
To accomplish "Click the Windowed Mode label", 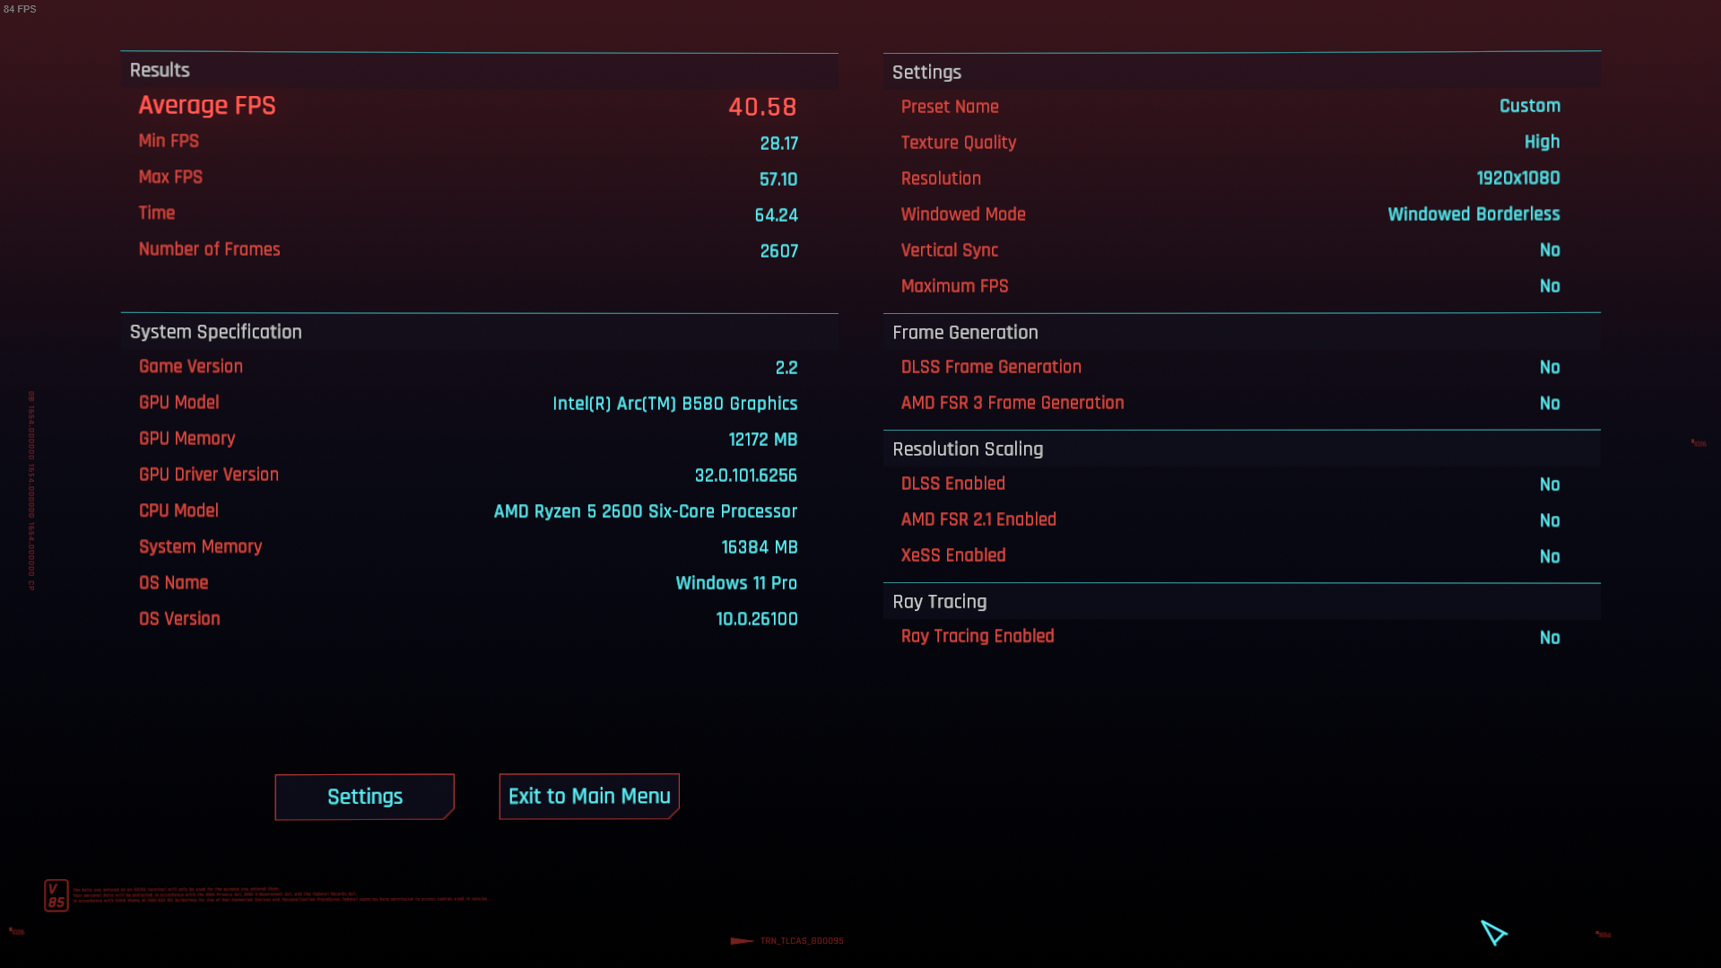I will [x=962, y=214].
